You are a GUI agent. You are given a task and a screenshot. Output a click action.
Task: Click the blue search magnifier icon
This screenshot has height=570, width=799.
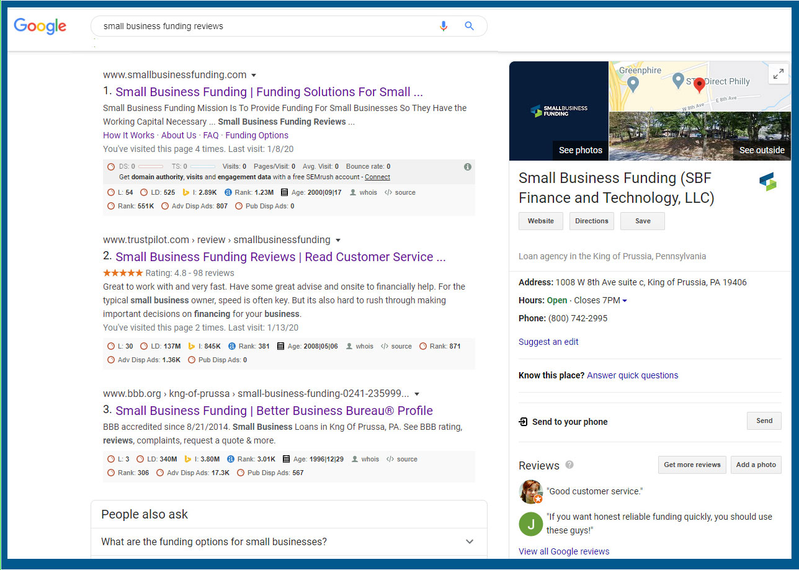pos(470,26)
